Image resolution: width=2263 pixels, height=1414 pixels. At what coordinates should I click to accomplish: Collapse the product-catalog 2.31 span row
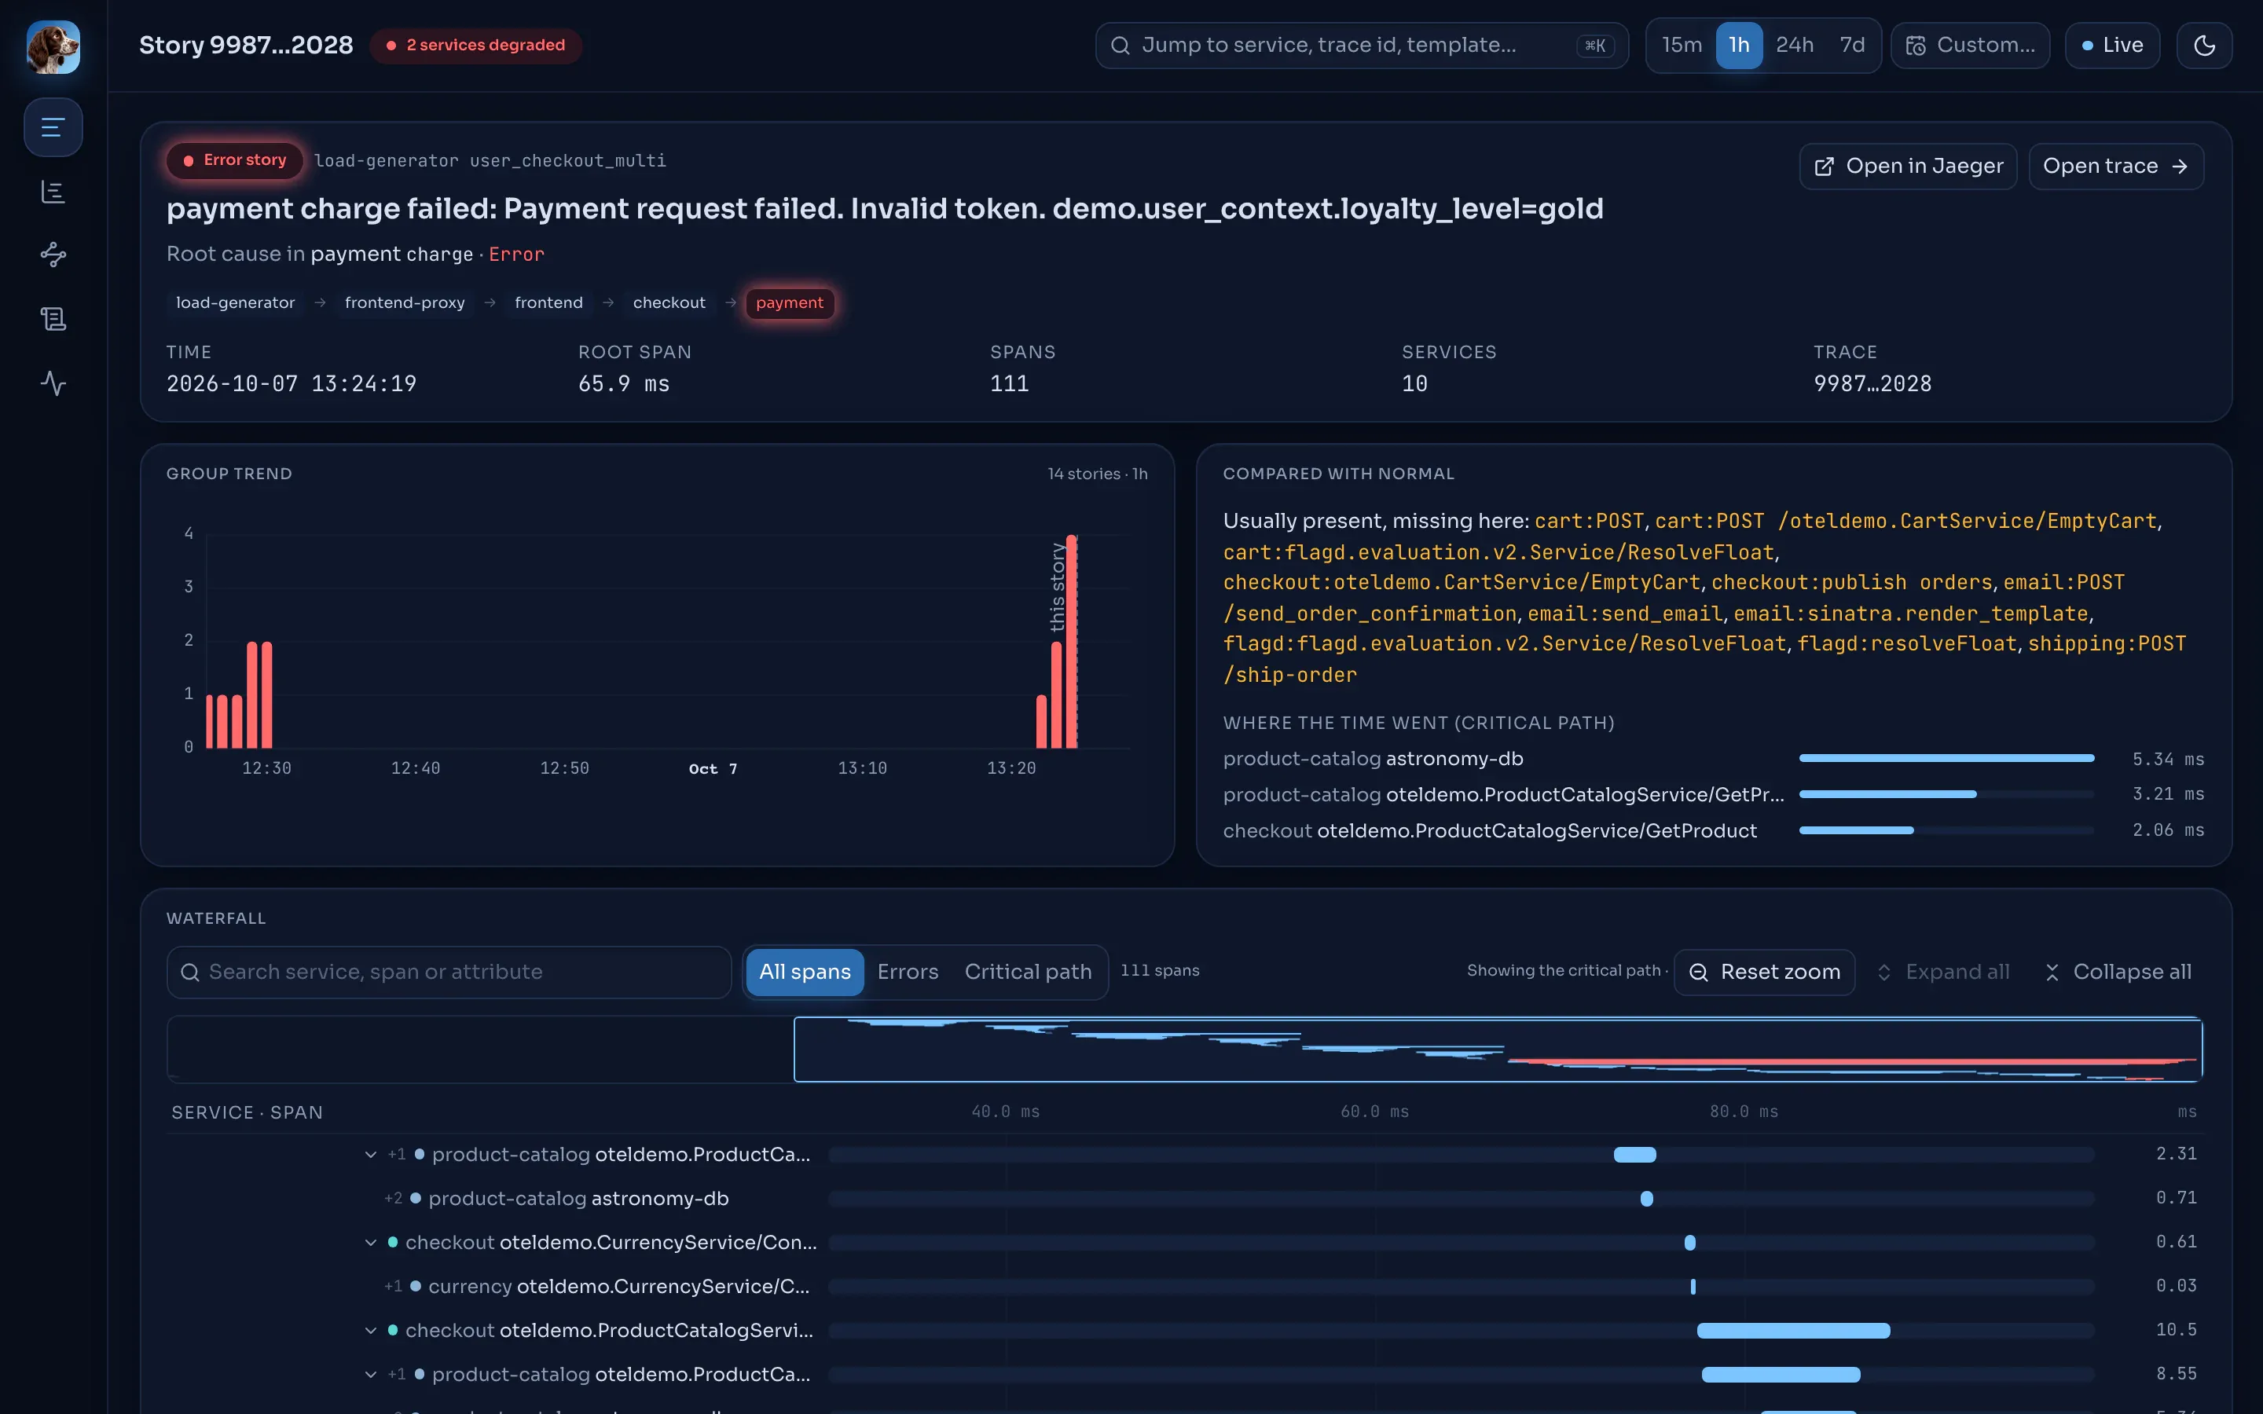pos(371,1155)
